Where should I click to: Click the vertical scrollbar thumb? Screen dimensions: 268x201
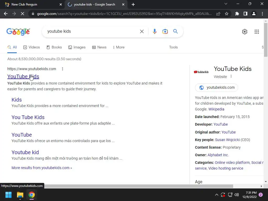point(266,40)
